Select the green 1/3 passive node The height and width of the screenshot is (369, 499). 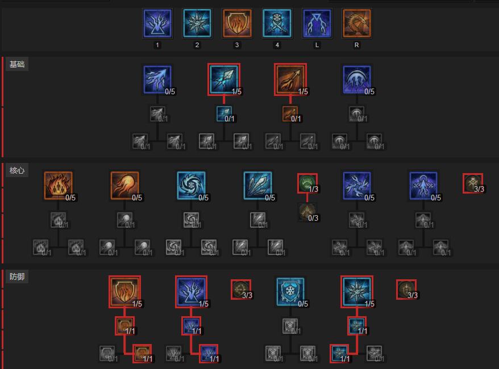307,183
